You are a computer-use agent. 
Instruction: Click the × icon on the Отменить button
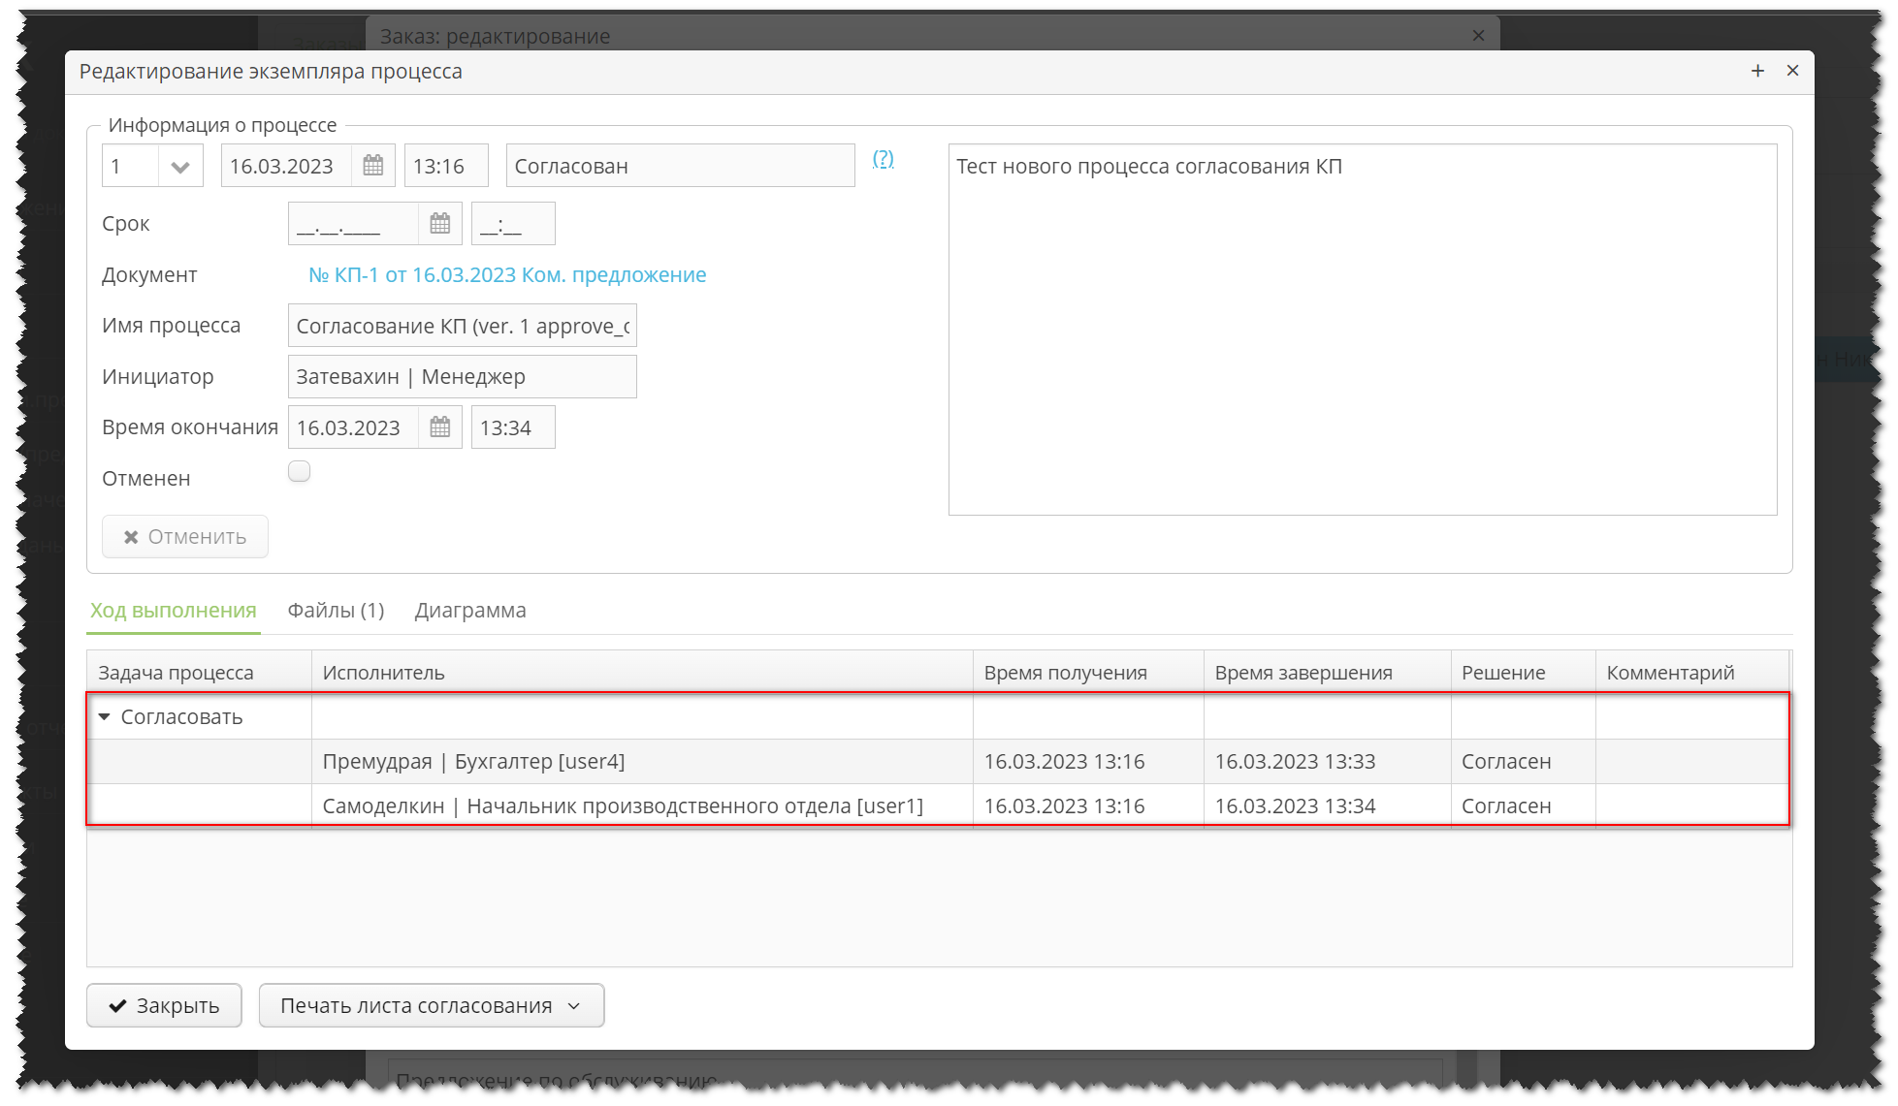[133, 536]
